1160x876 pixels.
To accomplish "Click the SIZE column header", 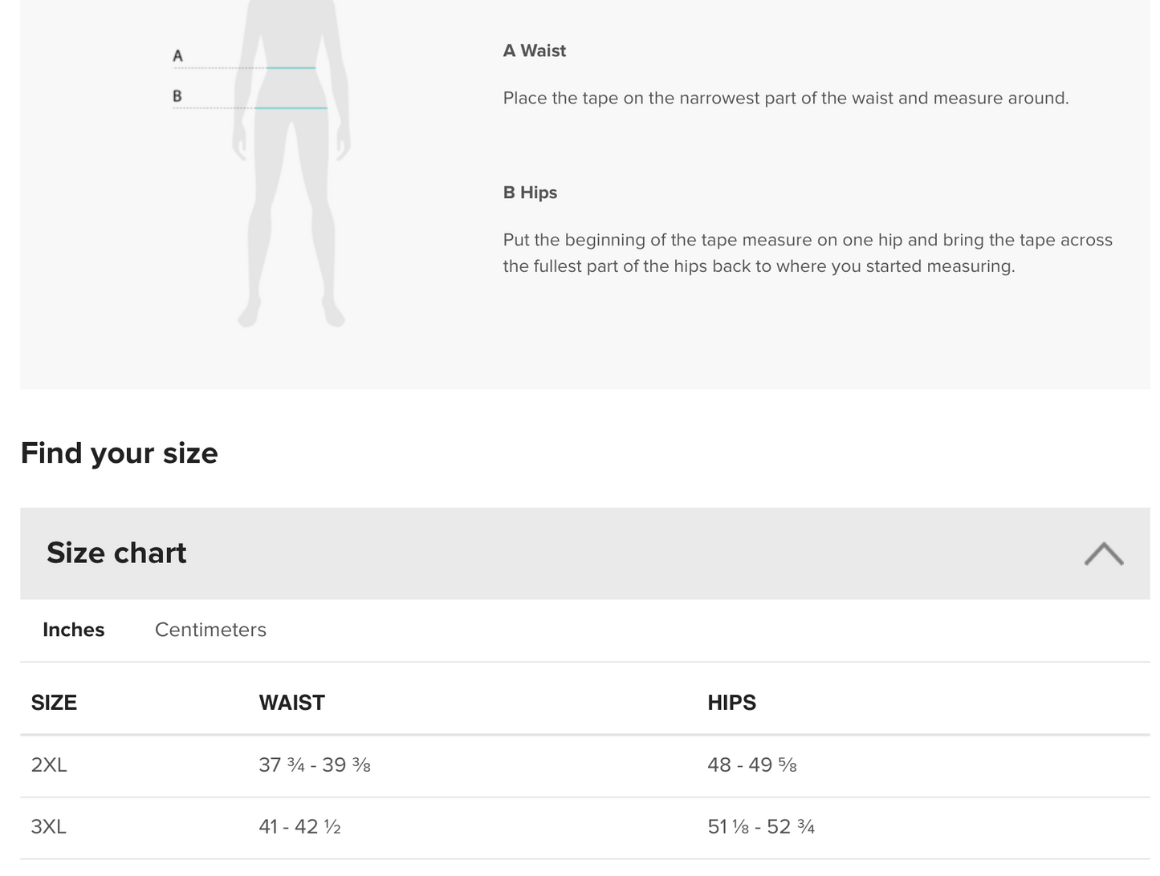I will click(54, 703).
